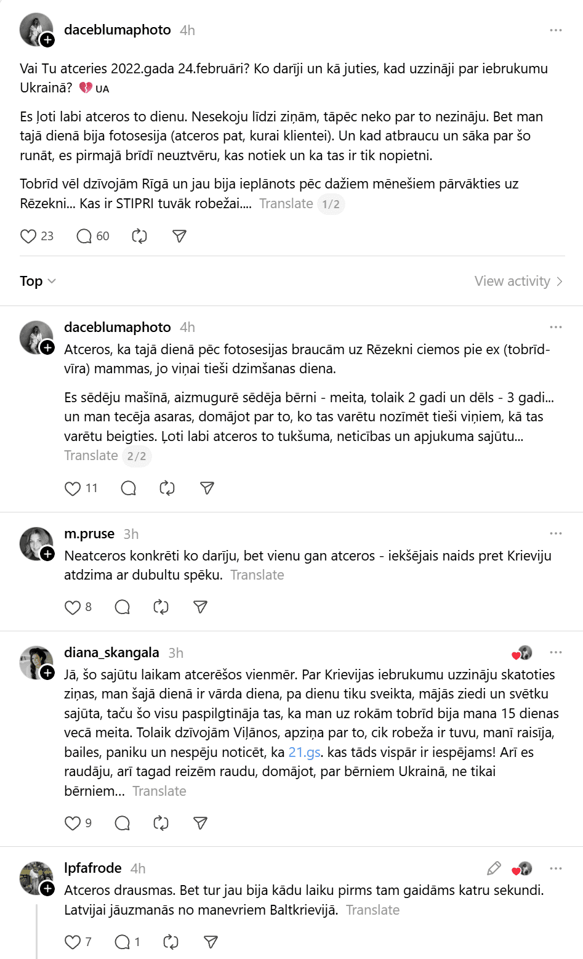Viewport: 583px width, 959px height.
Task: Repost the main daceblumaphoto post
Action: pyautogui.click(x=140, y=236)
